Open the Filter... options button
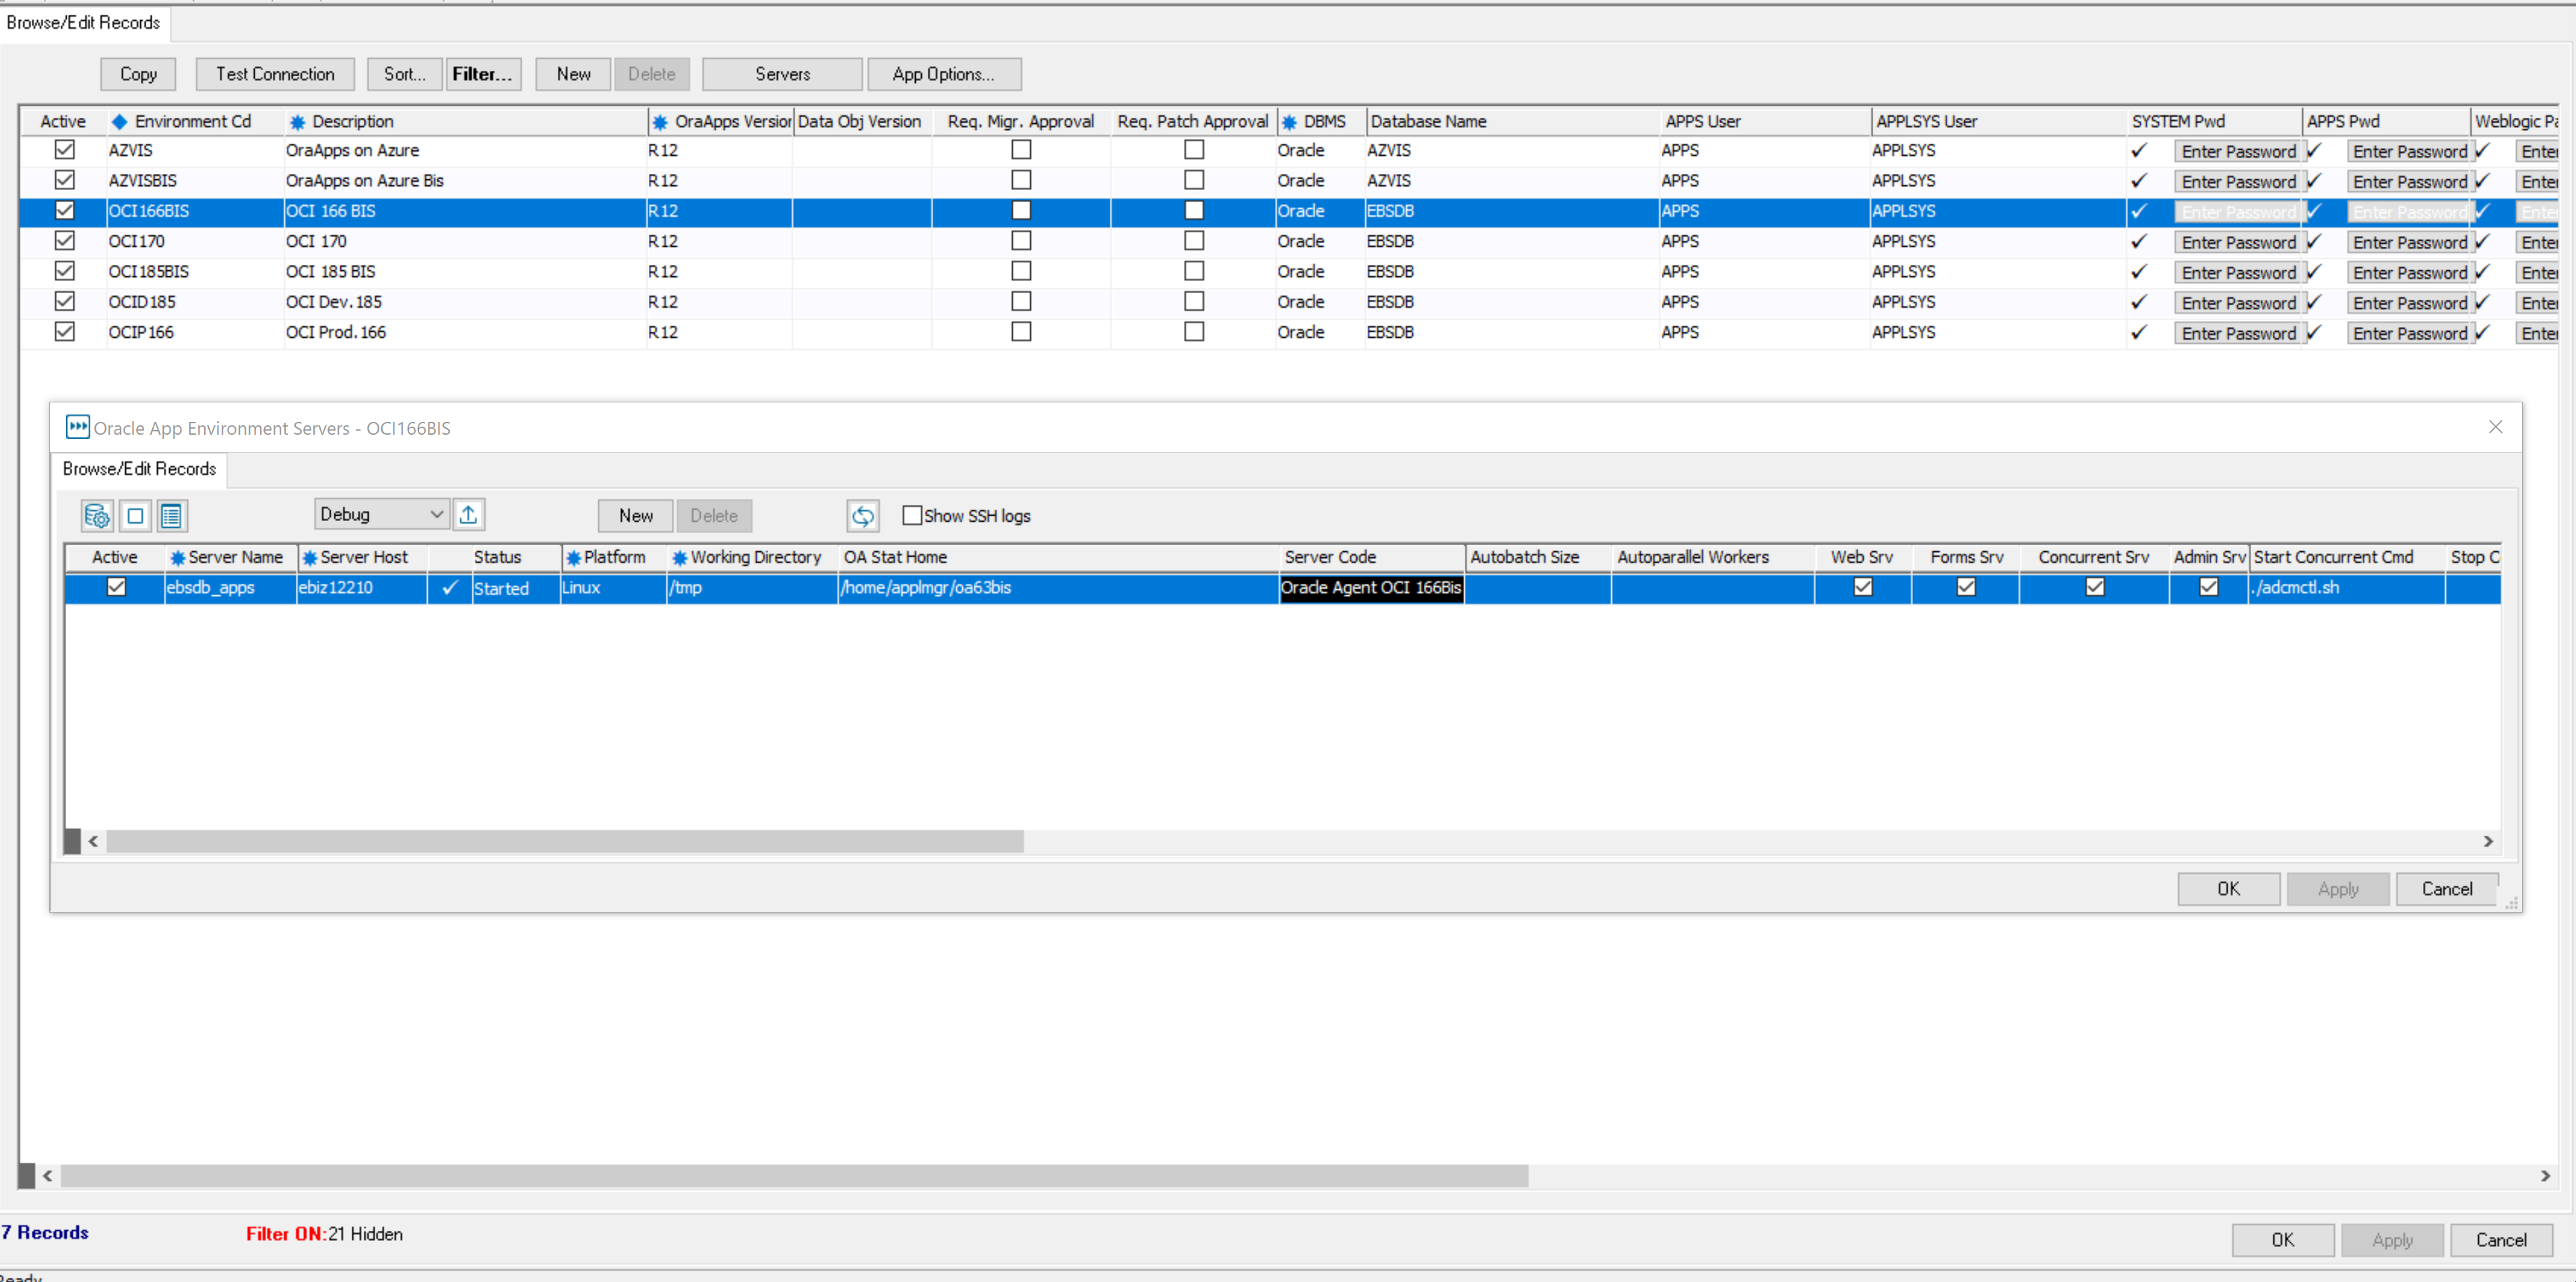Screen dimensions: 2576x1282 tap(482, 74)
